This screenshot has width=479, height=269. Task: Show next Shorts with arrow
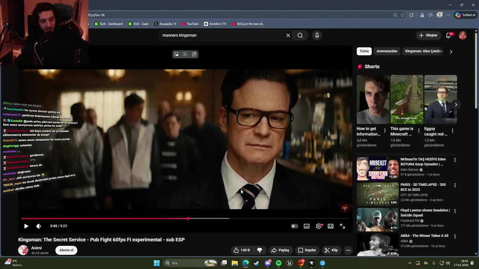pos(456,105)
